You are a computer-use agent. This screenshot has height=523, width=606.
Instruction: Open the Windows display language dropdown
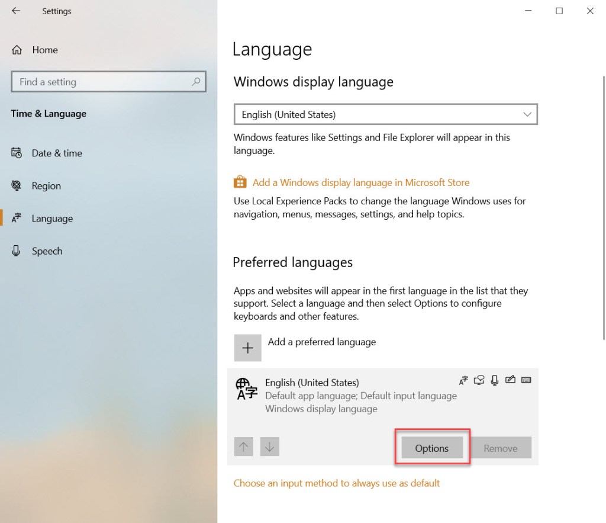[385, 114]
